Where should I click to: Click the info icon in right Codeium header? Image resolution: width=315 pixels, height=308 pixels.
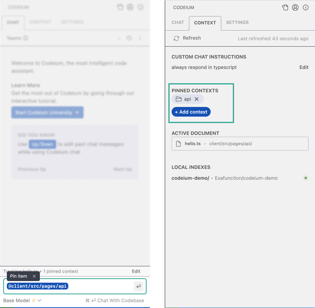point(306,8)
